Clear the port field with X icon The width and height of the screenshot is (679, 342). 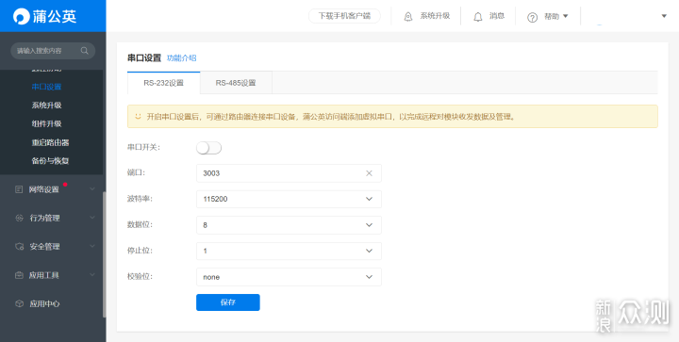tap(369, 173)
